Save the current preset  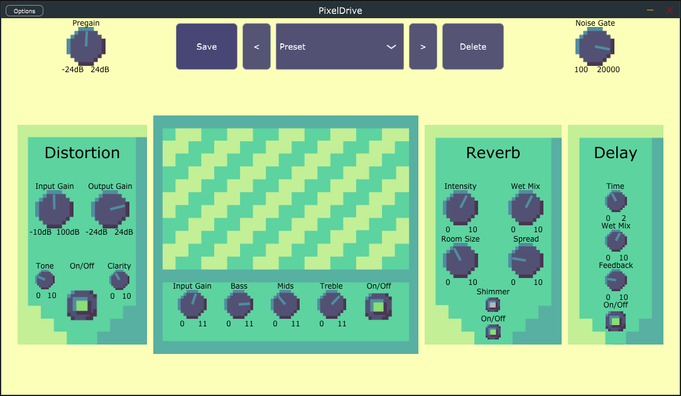pyautogui.click(x=207, y=46)
